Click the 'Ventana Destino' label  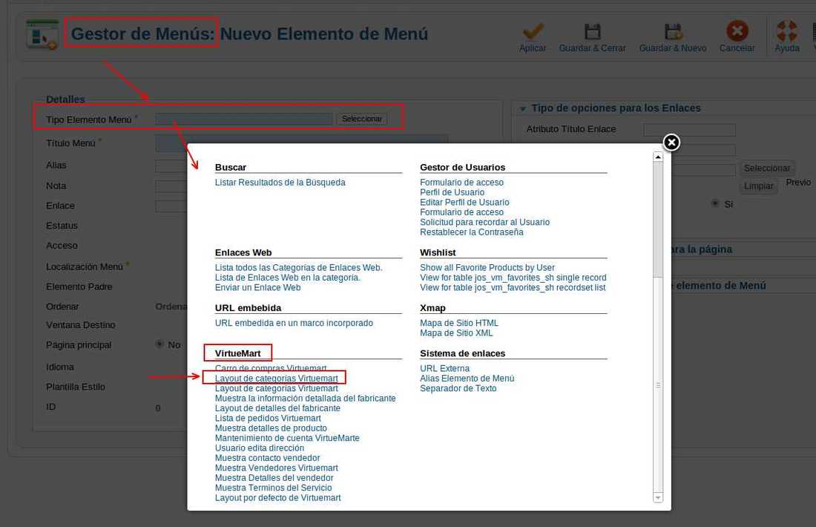click(x=81, y=325)
